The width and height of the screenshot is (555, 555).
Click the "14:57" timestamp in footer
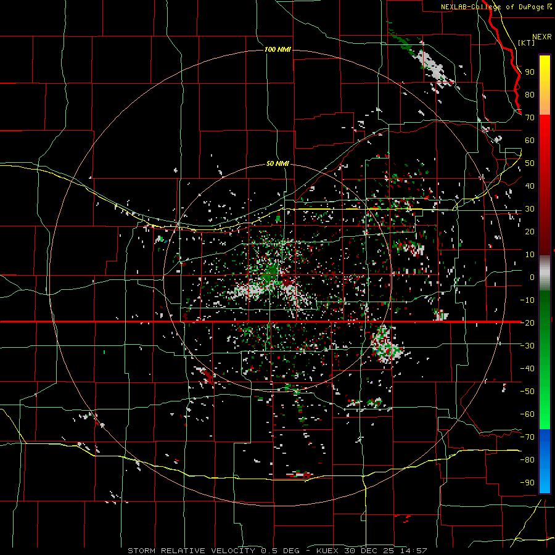click(414, 551)
